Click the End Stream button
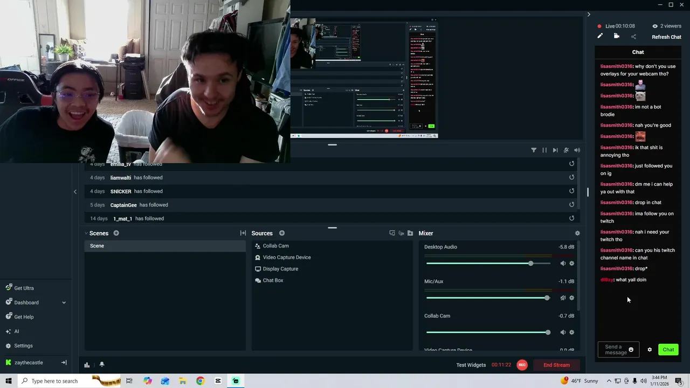 pyautogui.click(x=556, y=365)
